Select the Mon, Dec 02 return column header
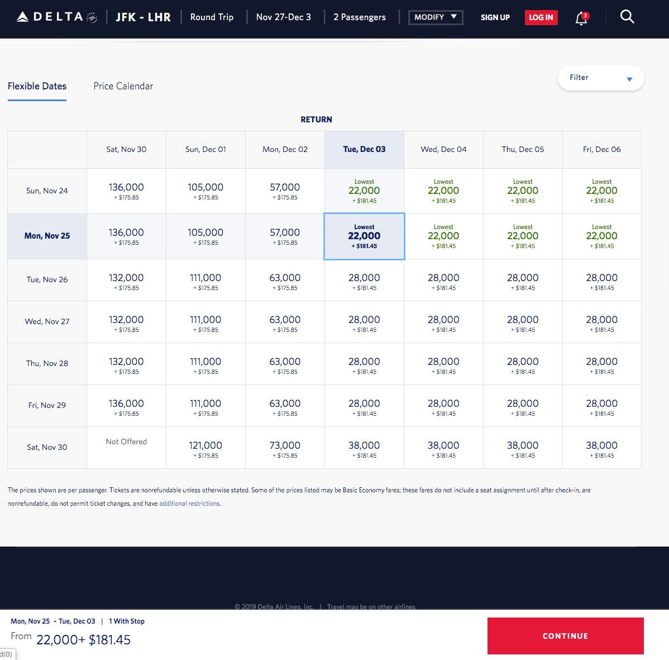 (285, 149)
